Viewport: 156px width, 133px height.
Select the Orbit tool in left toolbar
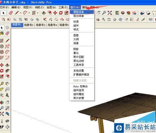pyautogui.click(x=2, y=102)
